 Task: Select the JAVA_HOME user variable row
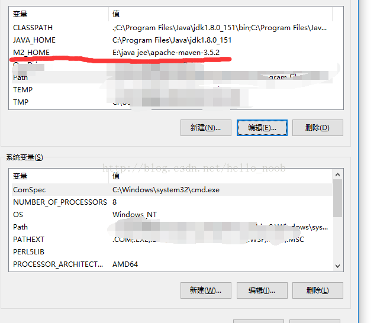point(172,40)
